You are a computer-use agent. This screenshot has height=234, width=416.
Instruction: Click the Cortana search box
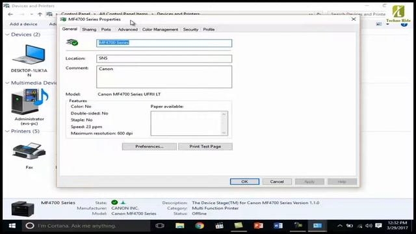coord(86,226)
